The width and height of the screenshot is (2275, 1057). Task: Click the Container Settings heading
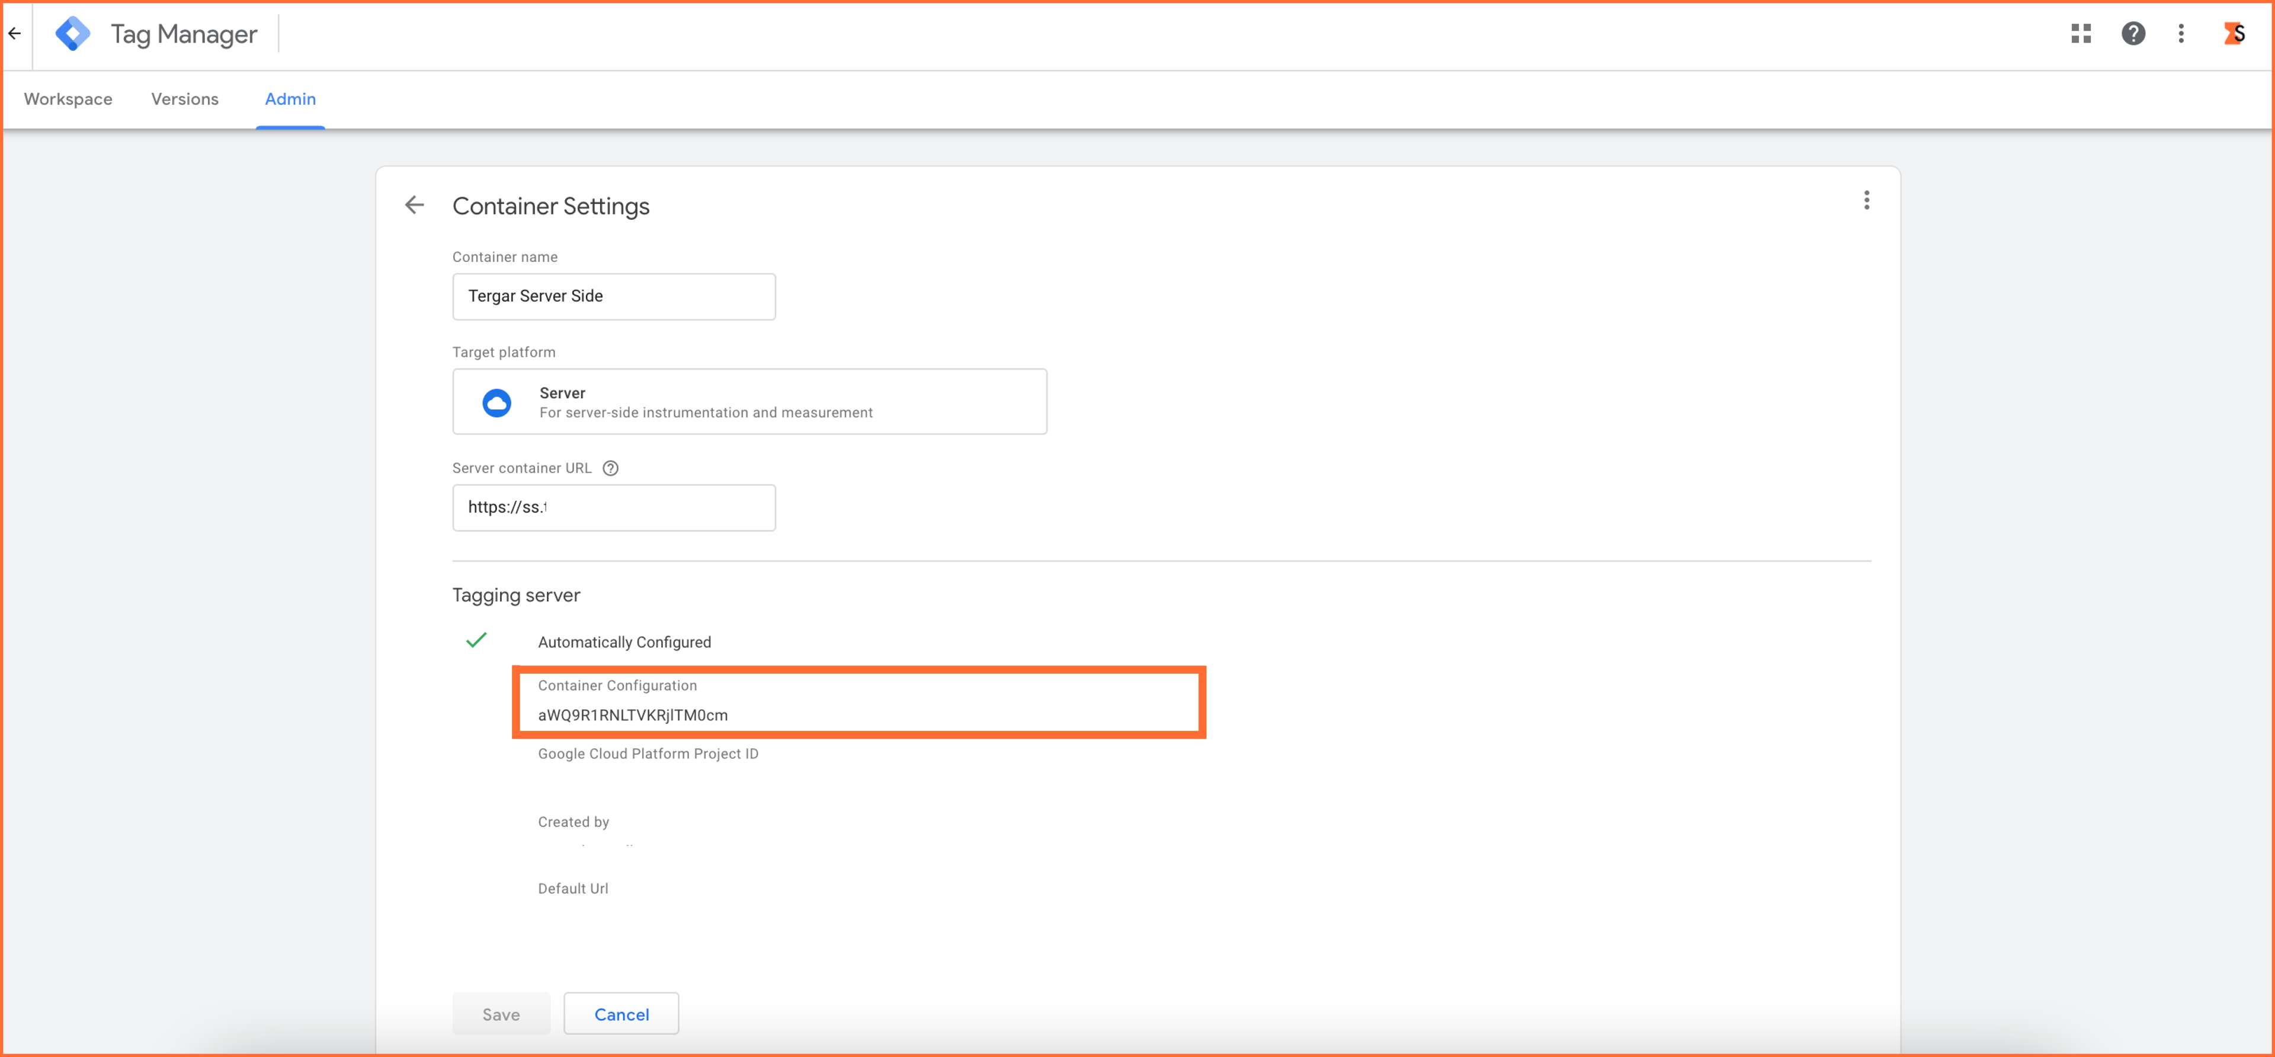[x=550, y=206]
